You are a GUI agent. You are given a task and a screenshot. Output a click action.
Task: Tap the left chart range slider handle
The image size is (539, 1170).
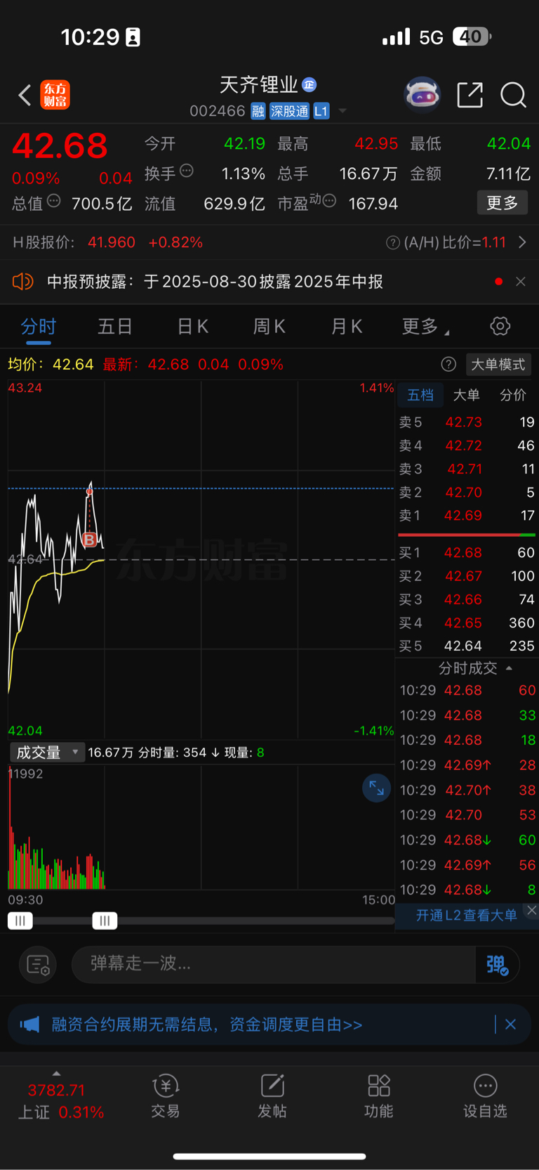(20, 921)
